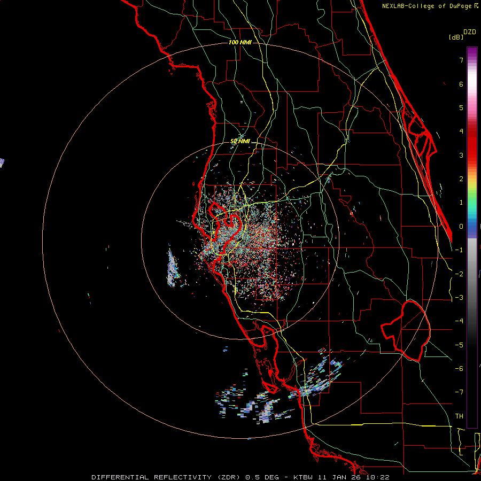The width and height of the screenshot is (481, 481).
Task: Select the 6 value on the scale
Action: [x=461, y=84]
